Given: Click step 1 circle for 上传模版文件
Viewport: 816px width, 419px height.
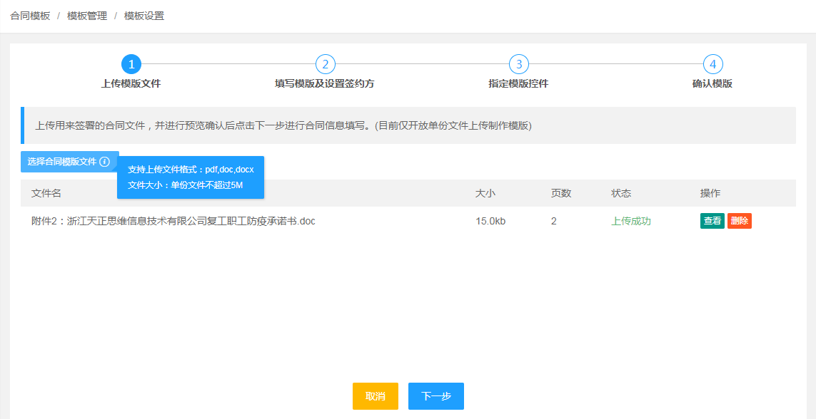Looking at the screenshot, I should point(131,63).
